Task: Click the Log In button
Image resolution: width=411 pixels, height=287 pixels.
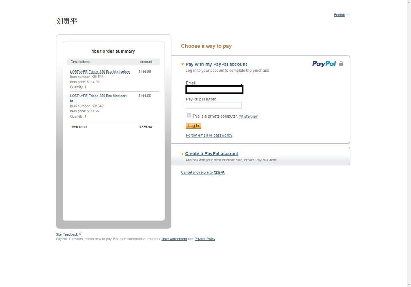Action: click(194, 126)
